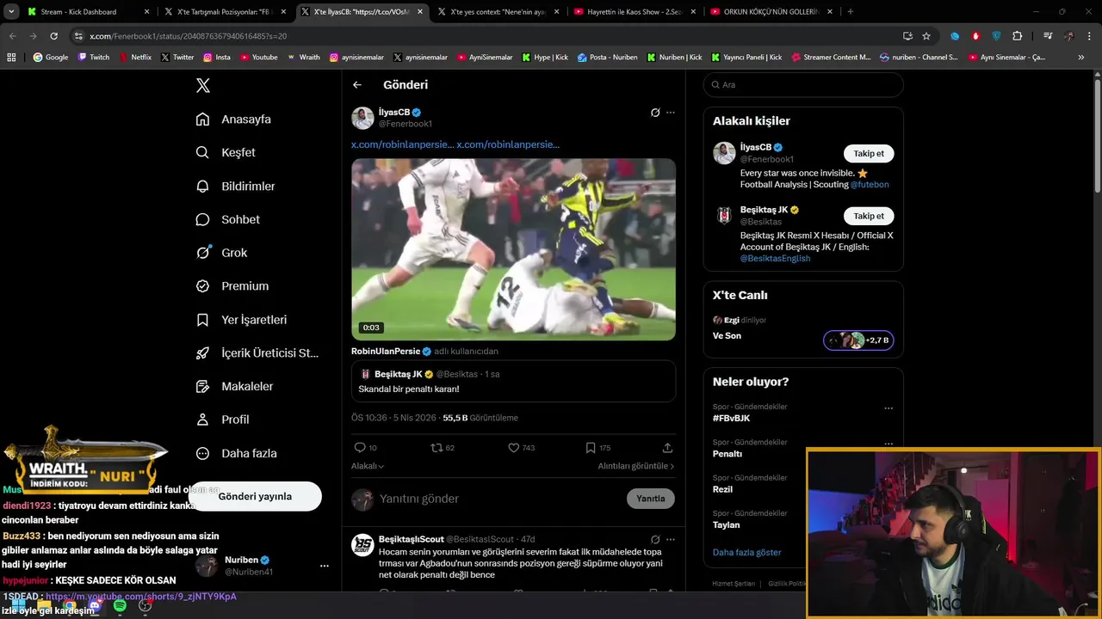The height and width of the screenshot is (619, 1102).
Task: Open a new browser tab
Action: pos(851,12)
